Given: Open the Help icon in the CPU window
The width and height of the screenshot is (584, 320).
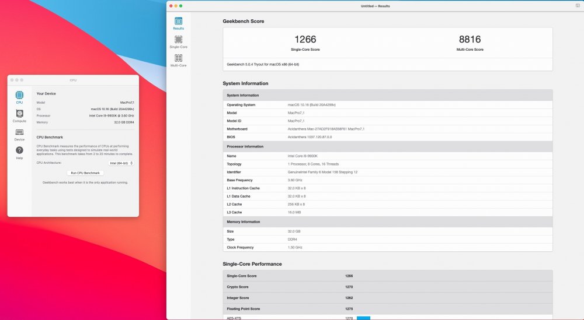Looking at the screenshot, I should (x=19, y=150).
